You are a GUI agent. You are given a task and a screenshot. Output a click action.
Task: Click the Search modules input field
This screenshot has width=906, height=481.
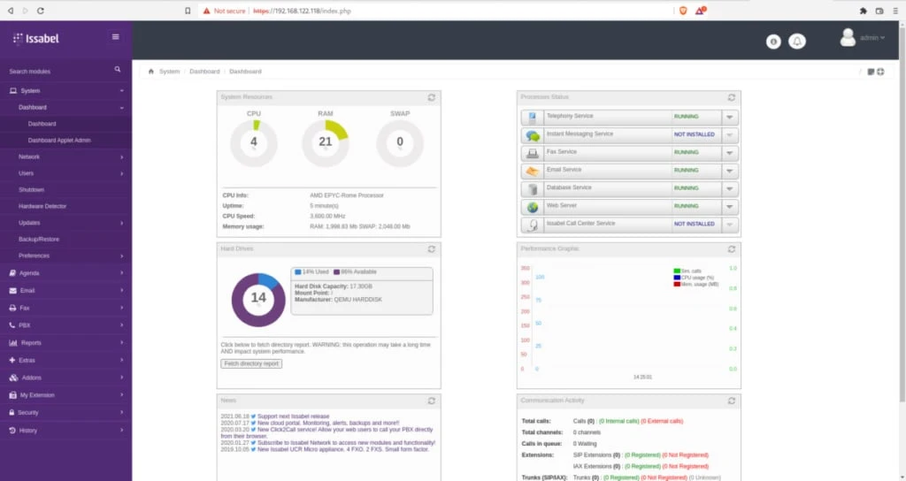(53, 71)
